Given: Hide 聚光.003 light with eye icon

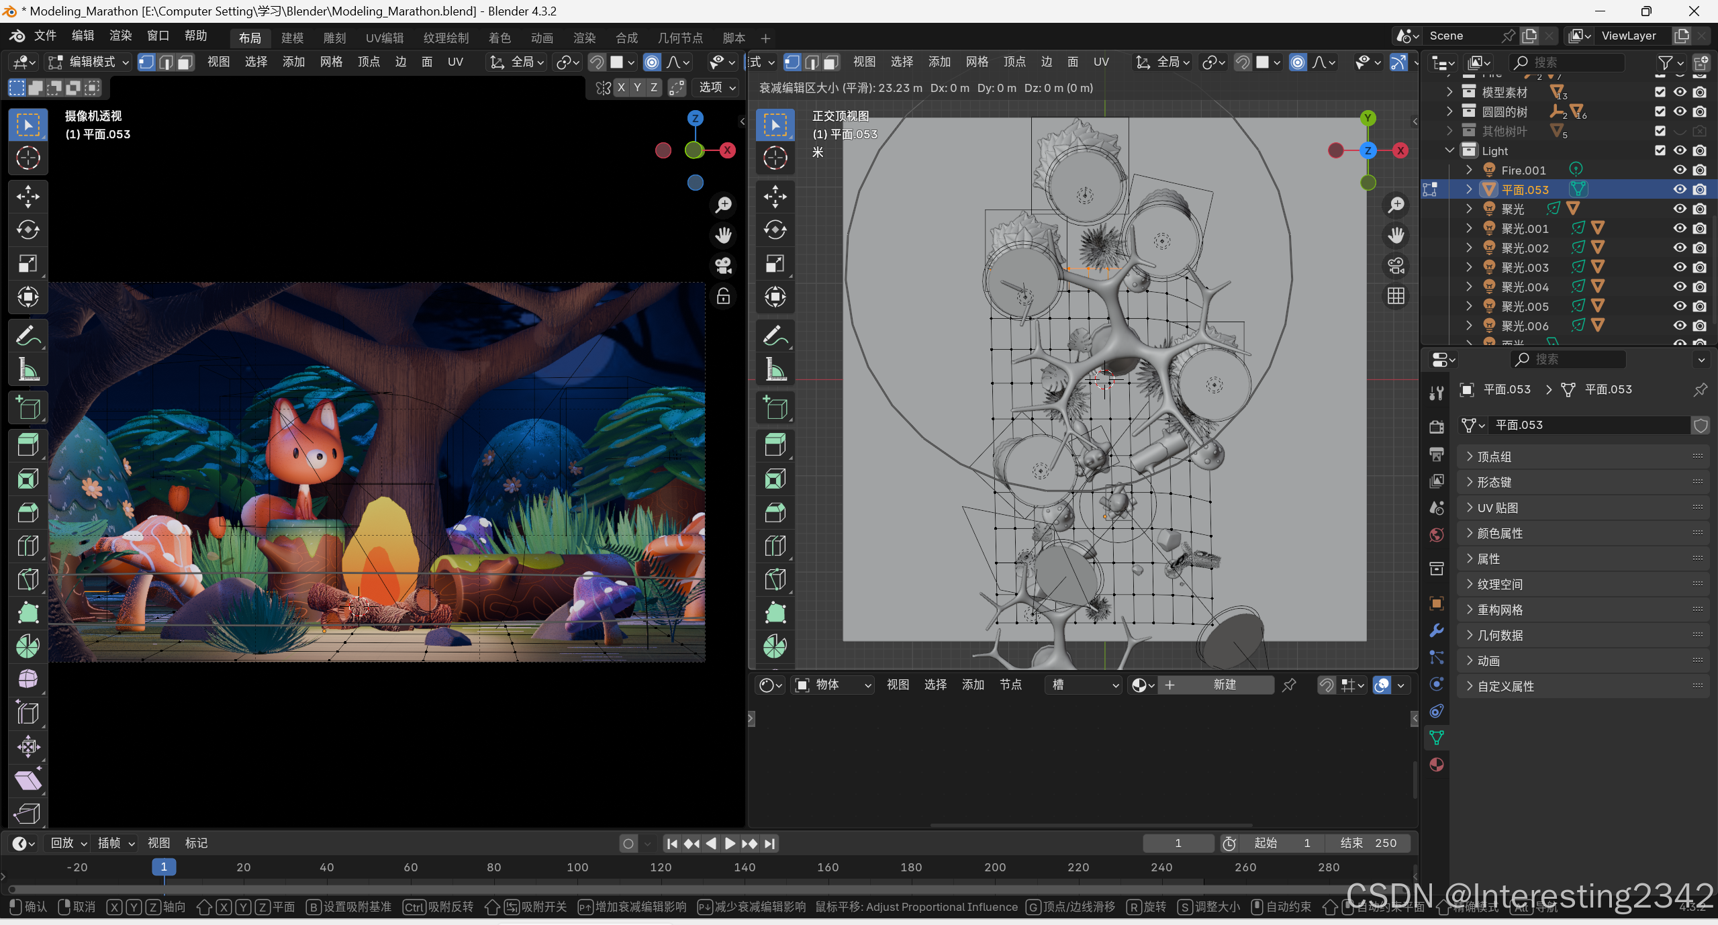Looking at the screenshot, I should coord(1679,267).
